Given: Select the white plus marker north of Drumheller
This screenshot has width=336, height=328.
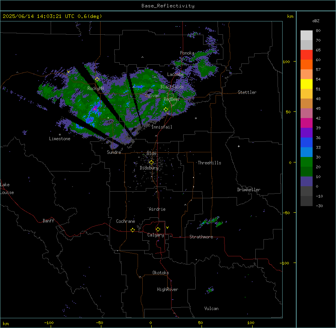Looking at the screenshot, I should tap(239, 146).
